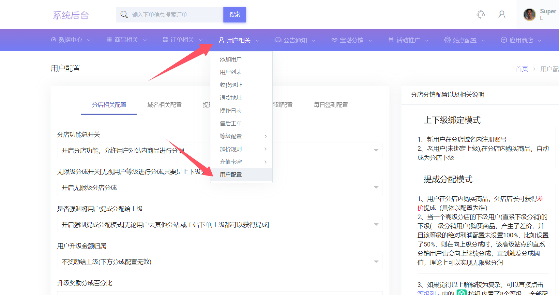Open the Super user avatar

[529, 15]
